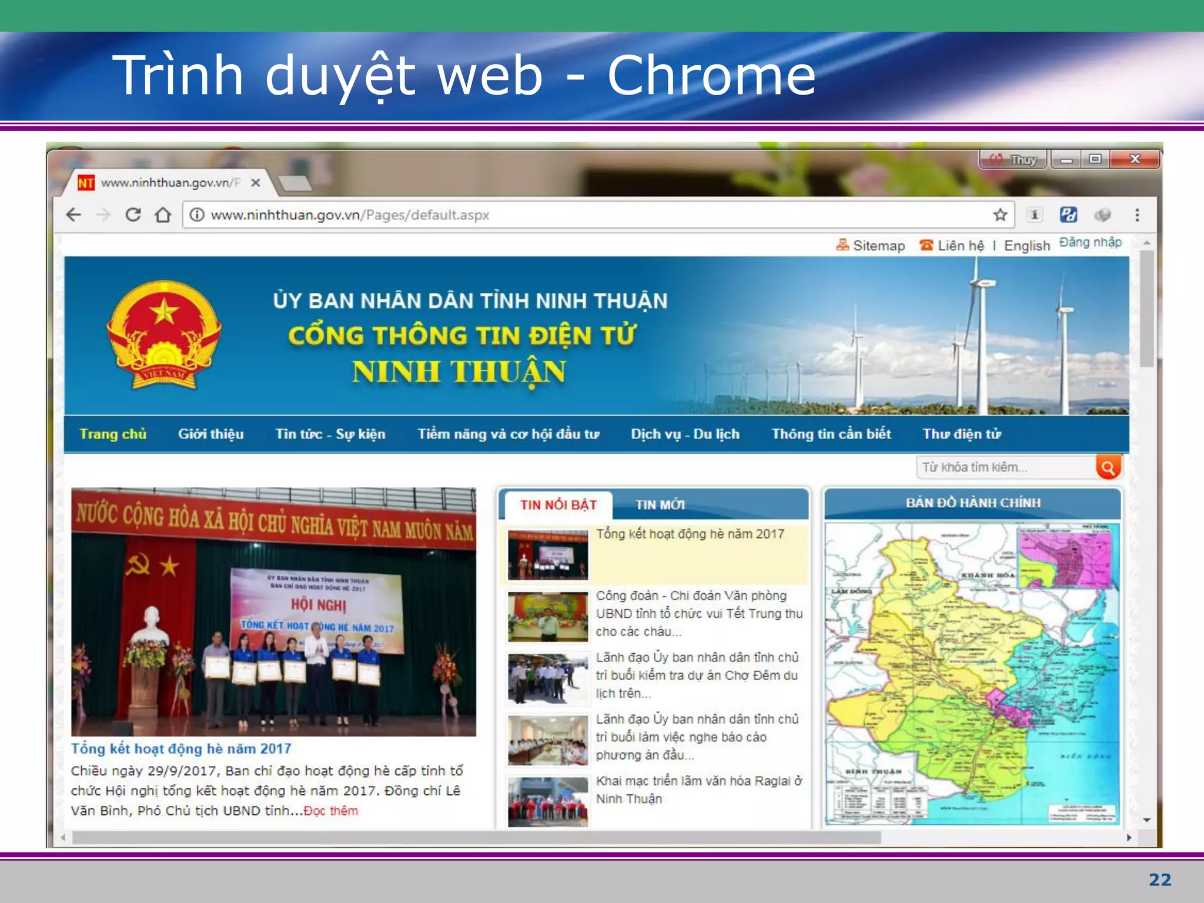The height and width of the screenshot is (903, 1204).
Task: Close the ninhthuan.gov.vn tab
Action: tap(256, 183)
